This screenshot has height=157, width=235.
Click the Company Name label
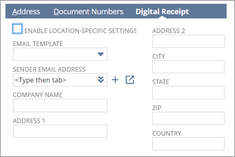[38, 95]
